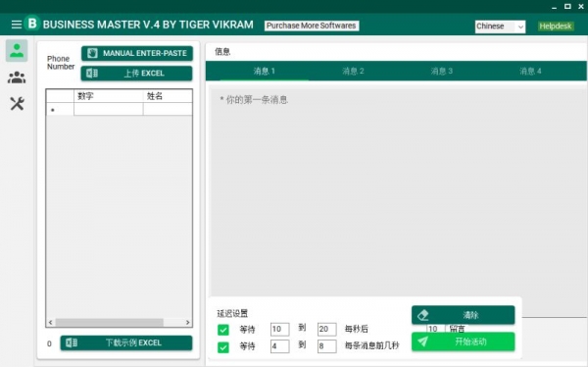
Task: Start campaign with 开始活动 button
Action: click(x=464, y=341)
